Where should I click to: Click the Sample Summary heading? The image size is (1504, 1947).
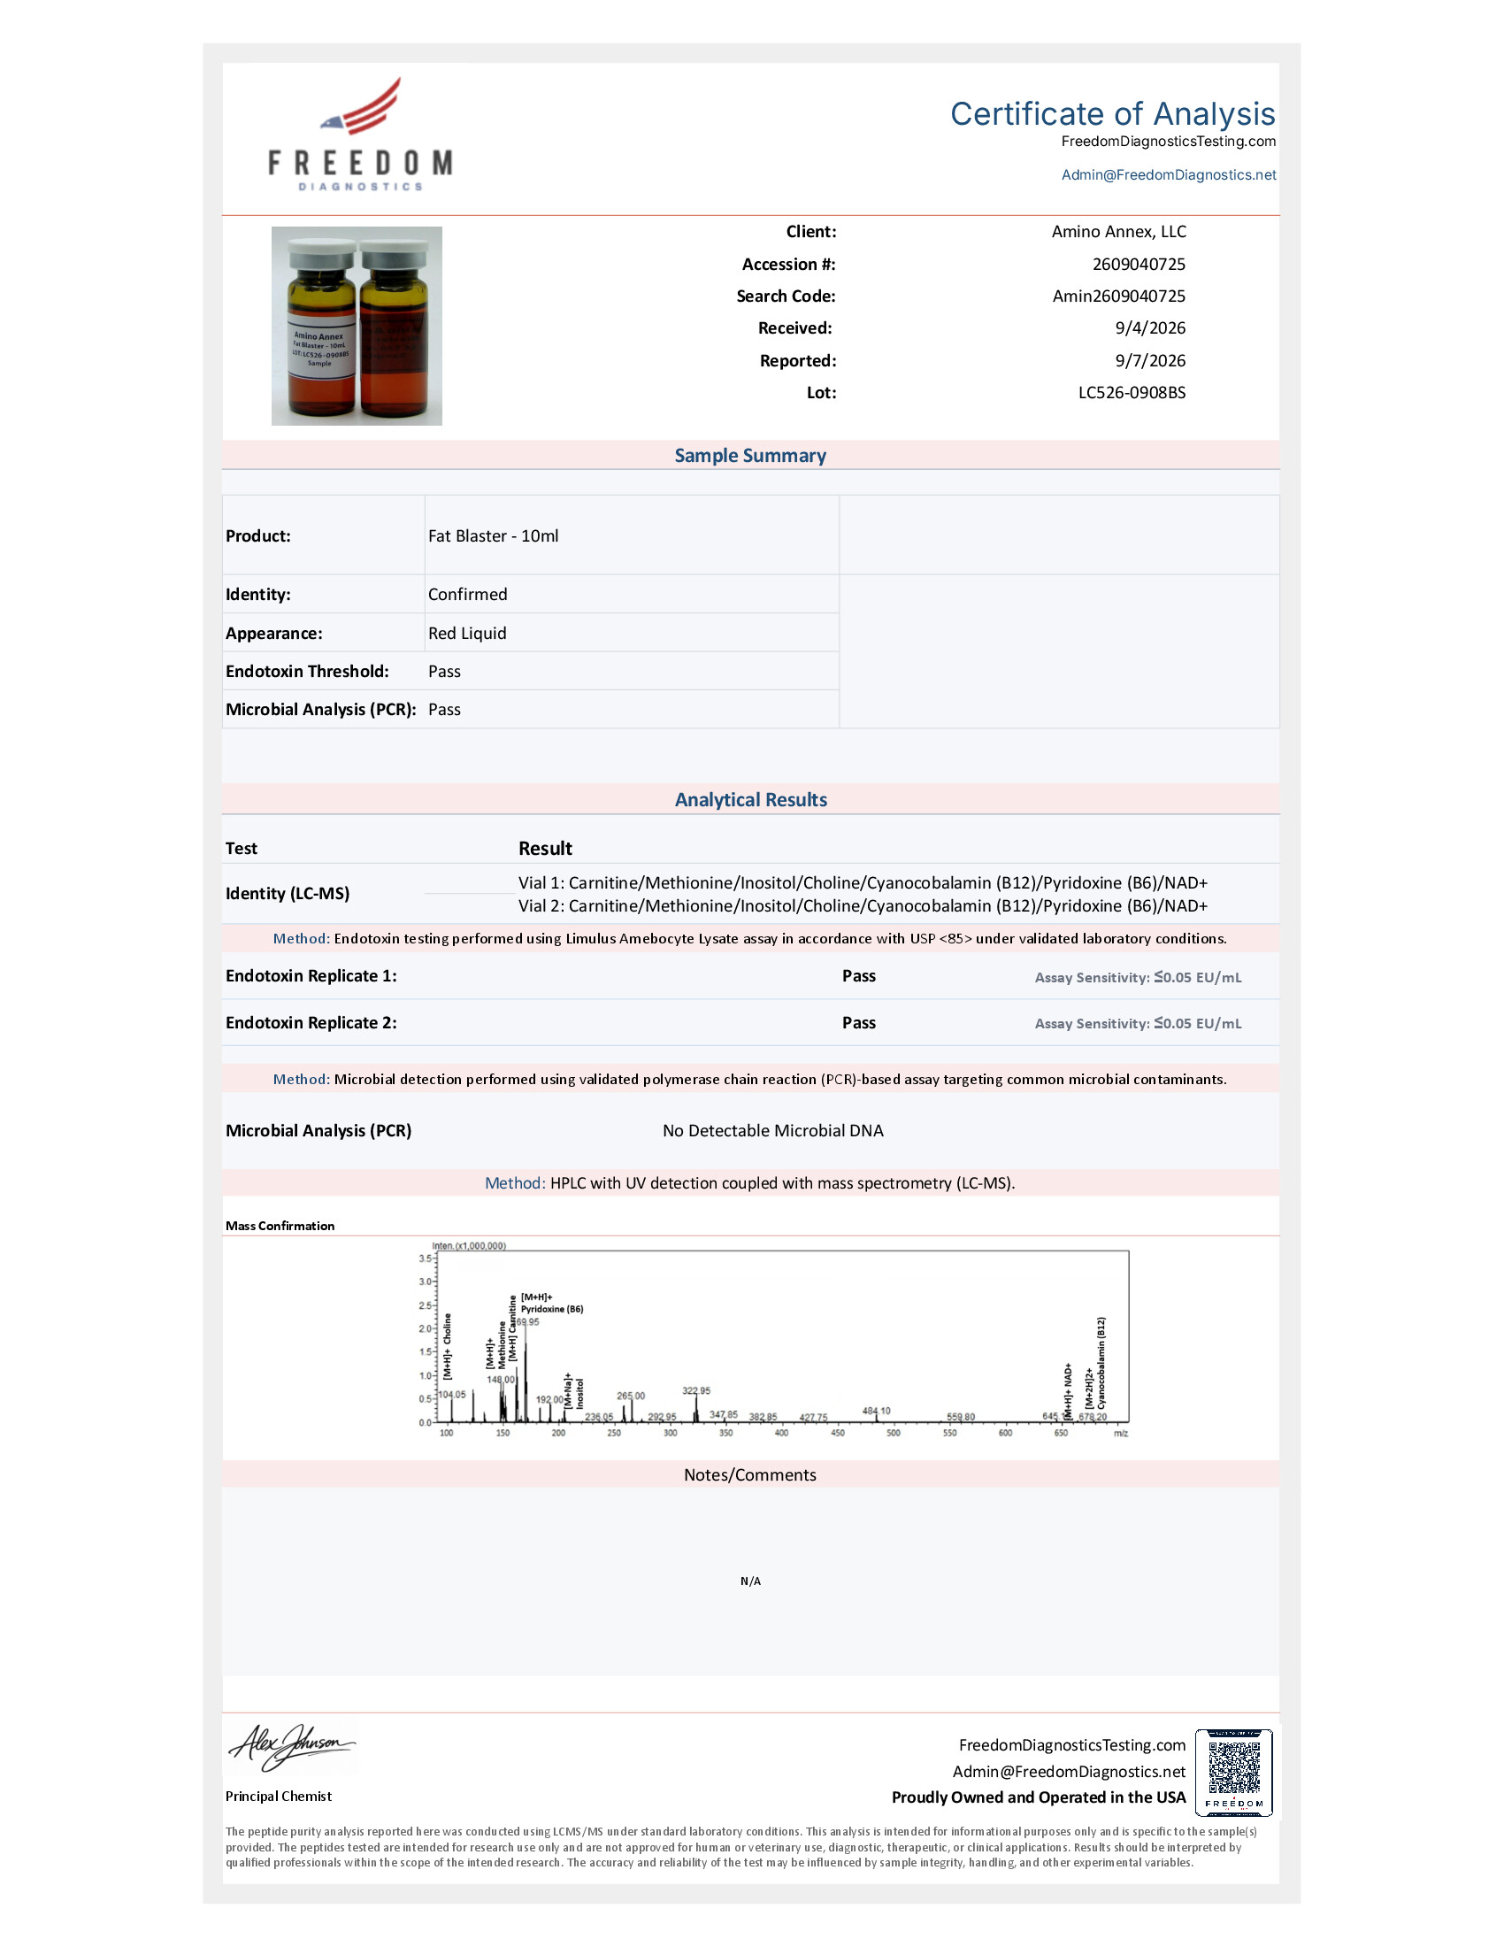[x=750, y=456]
